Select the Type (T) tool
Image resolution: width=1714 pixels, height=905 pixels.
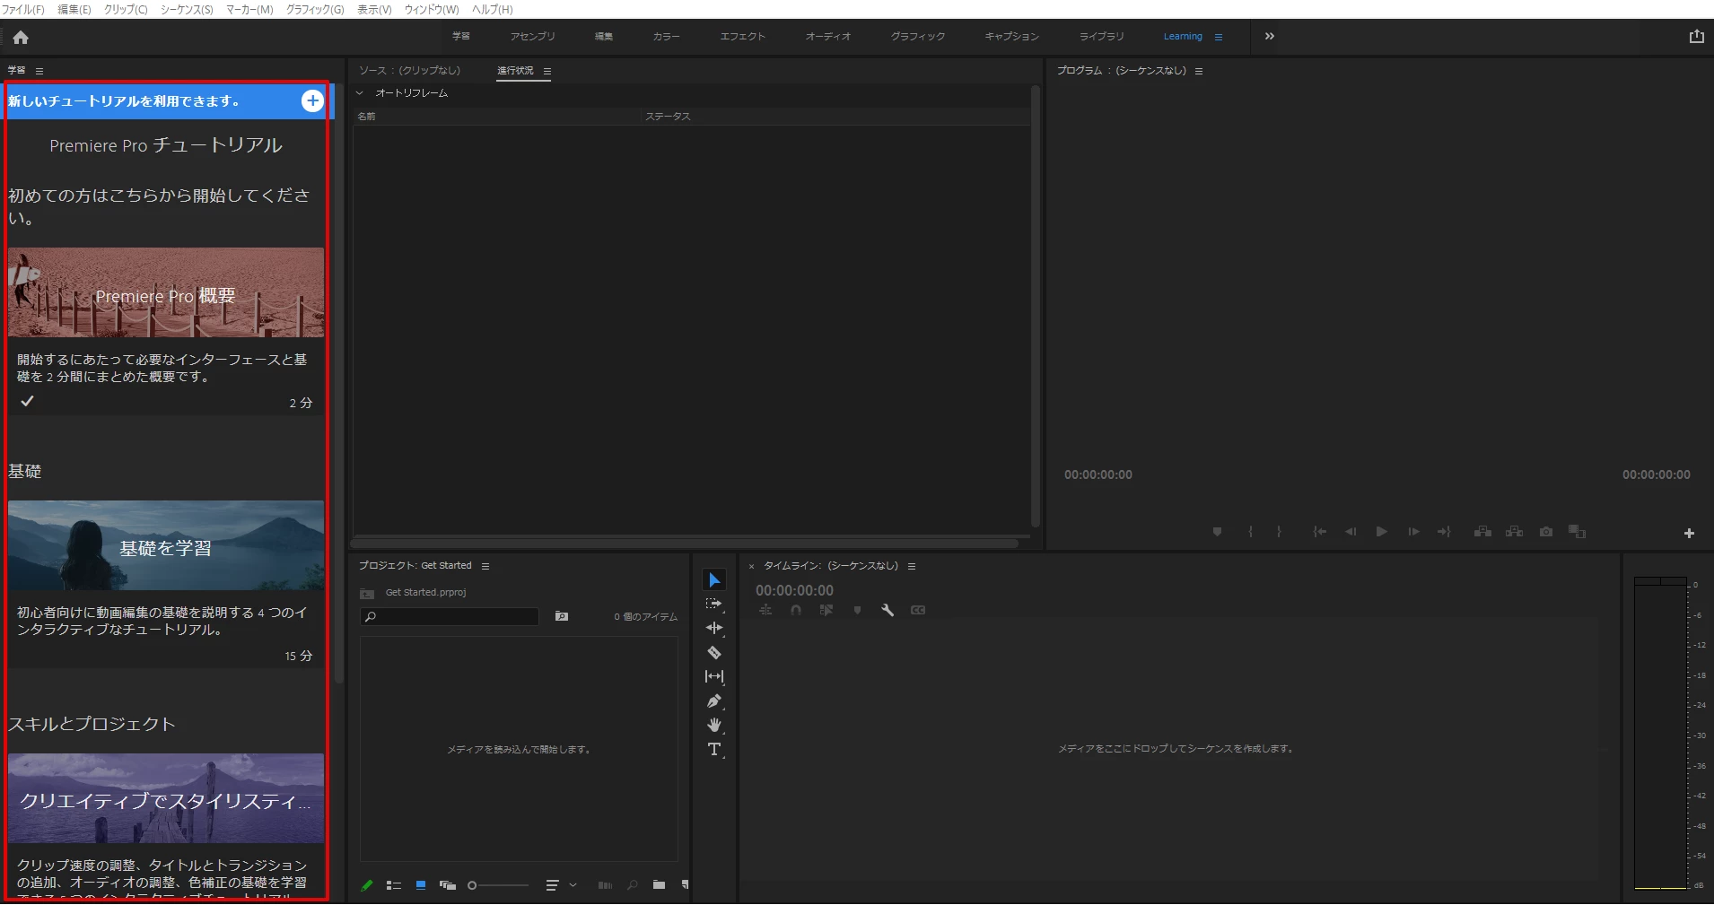(714, 749)
